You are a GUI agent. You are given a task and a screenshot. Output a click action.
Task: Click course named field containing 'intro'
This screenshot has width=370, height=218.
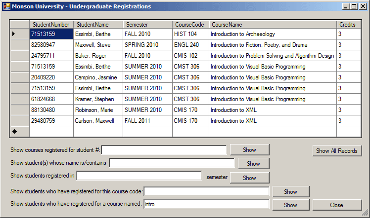click(x=206, y=204)
